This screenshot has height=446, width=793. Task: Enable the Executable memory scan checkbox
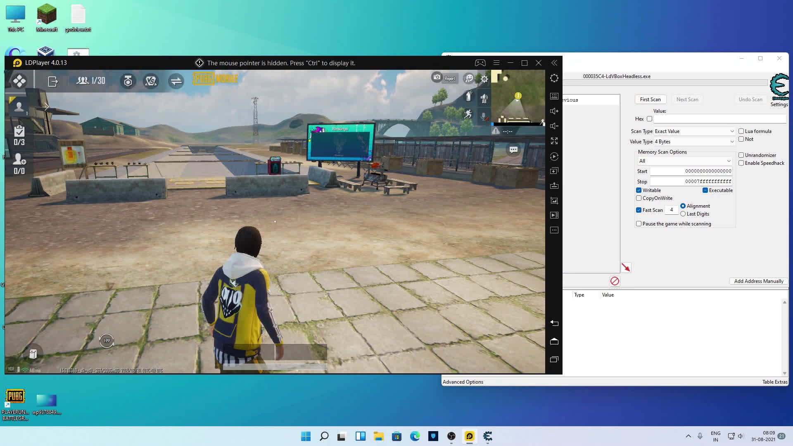pyautogui.click(x=705, y=190)
